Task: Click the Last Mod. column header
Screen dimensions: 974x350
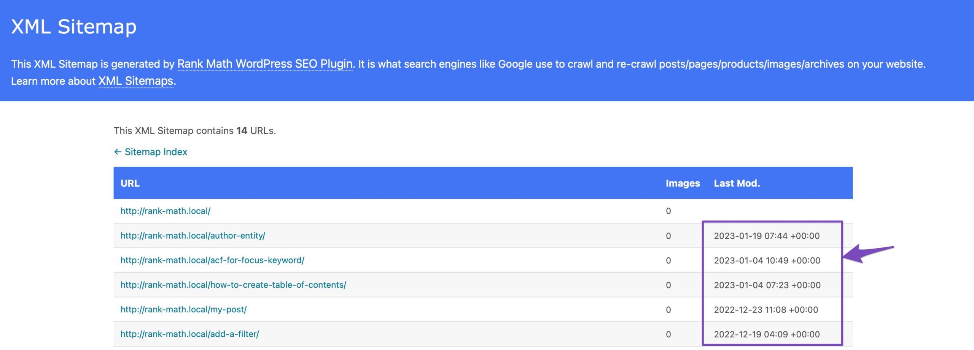Action: [737, 183]
